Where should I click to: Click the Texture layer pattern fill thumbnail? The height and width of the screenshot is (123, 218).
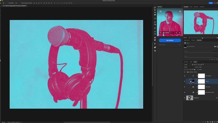coord(193,81)
